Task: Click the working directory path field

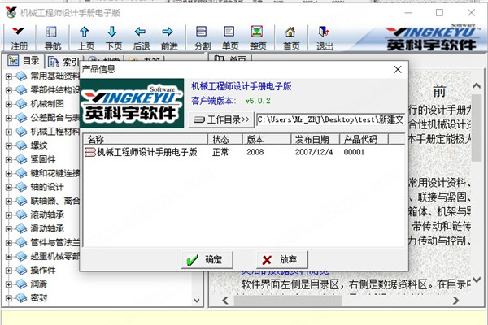Action: 329,119
